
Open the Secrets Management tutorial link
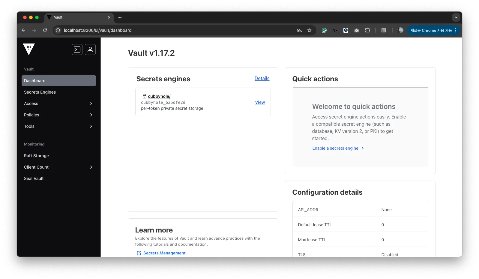click(x=164, y=253)
